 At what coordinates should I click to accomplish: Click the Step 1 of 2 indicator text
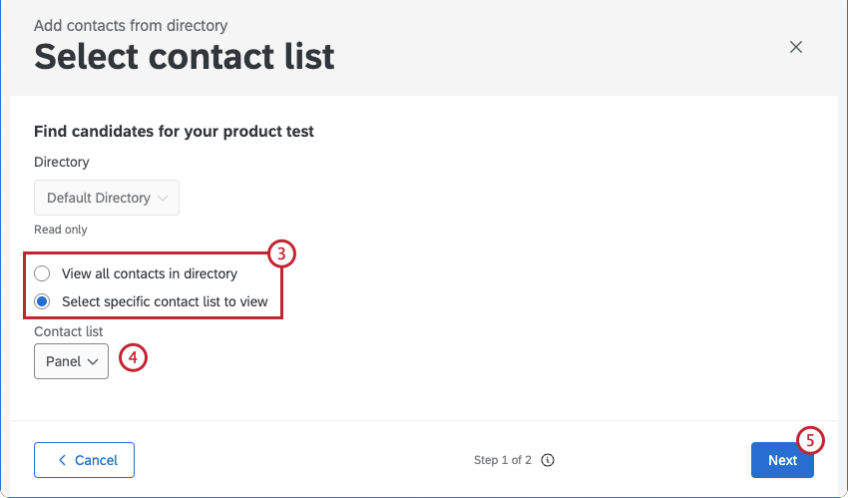coord(503,460)
